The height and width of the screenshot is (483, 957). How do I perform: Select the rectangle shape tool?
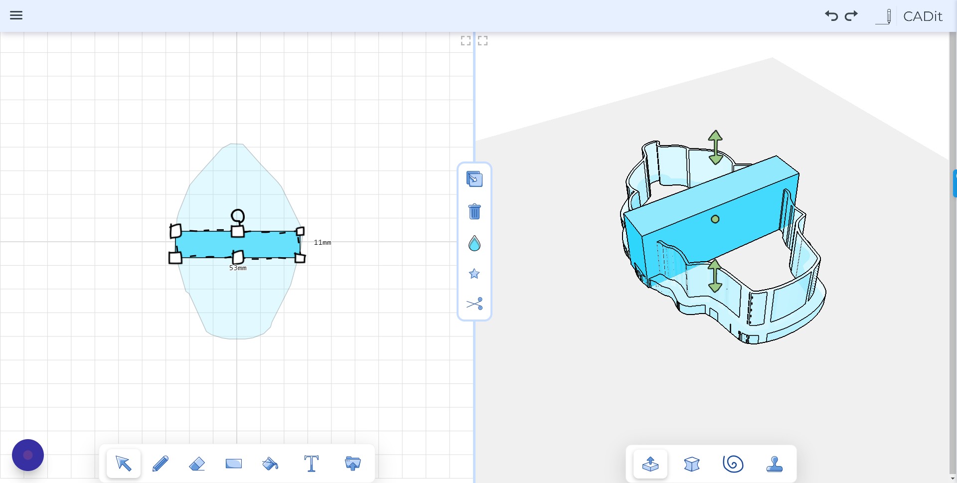click(234, 464)
